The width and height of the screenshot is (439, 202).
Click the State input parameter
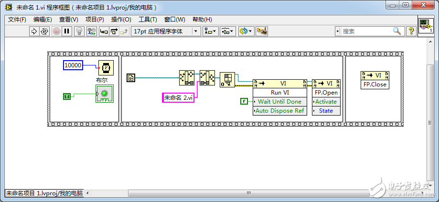coord(326,110)
